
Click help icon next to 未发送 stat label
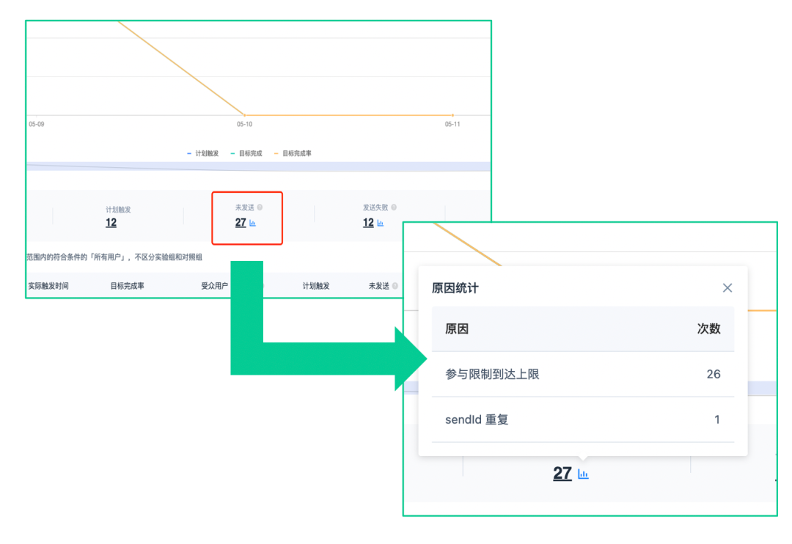[x=260, y=207]
